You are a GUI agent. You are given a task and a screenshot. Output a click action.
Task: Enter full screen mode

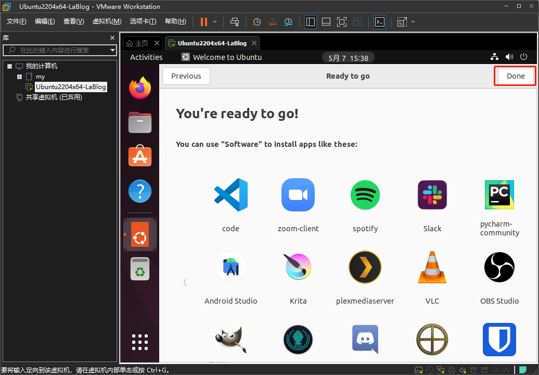coord(342,22)
